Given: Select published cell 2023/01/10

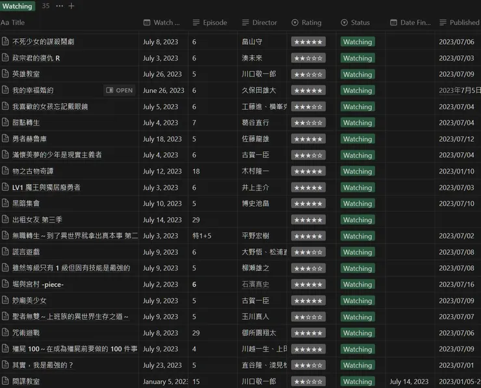Looking at the screenshot, I should [x=456, y=171].
